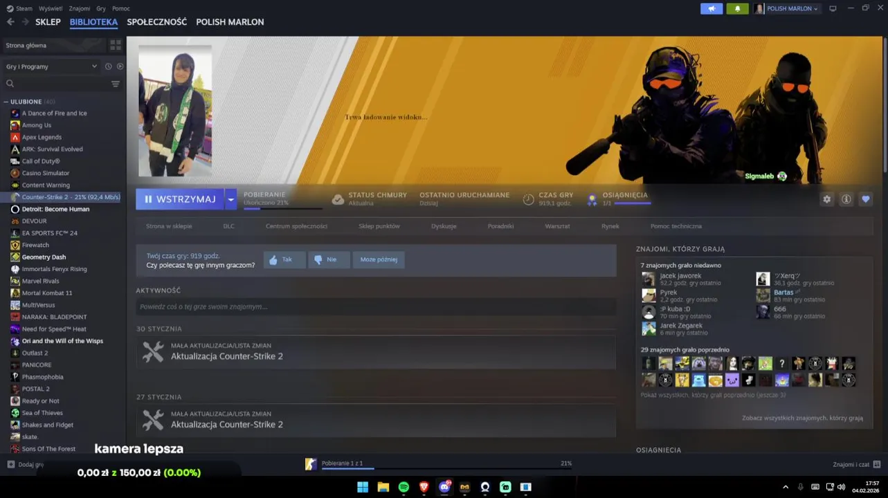Toggle the library grid view icon
The image size is (888, 498).
click(x=116, y=45)
